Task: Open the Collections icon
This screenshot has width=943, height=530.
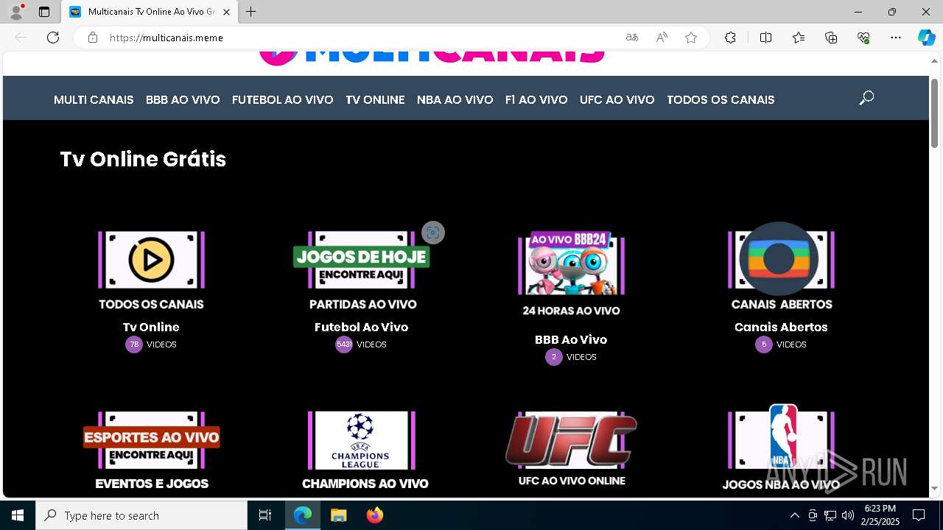Action: [x=831, y=38]
